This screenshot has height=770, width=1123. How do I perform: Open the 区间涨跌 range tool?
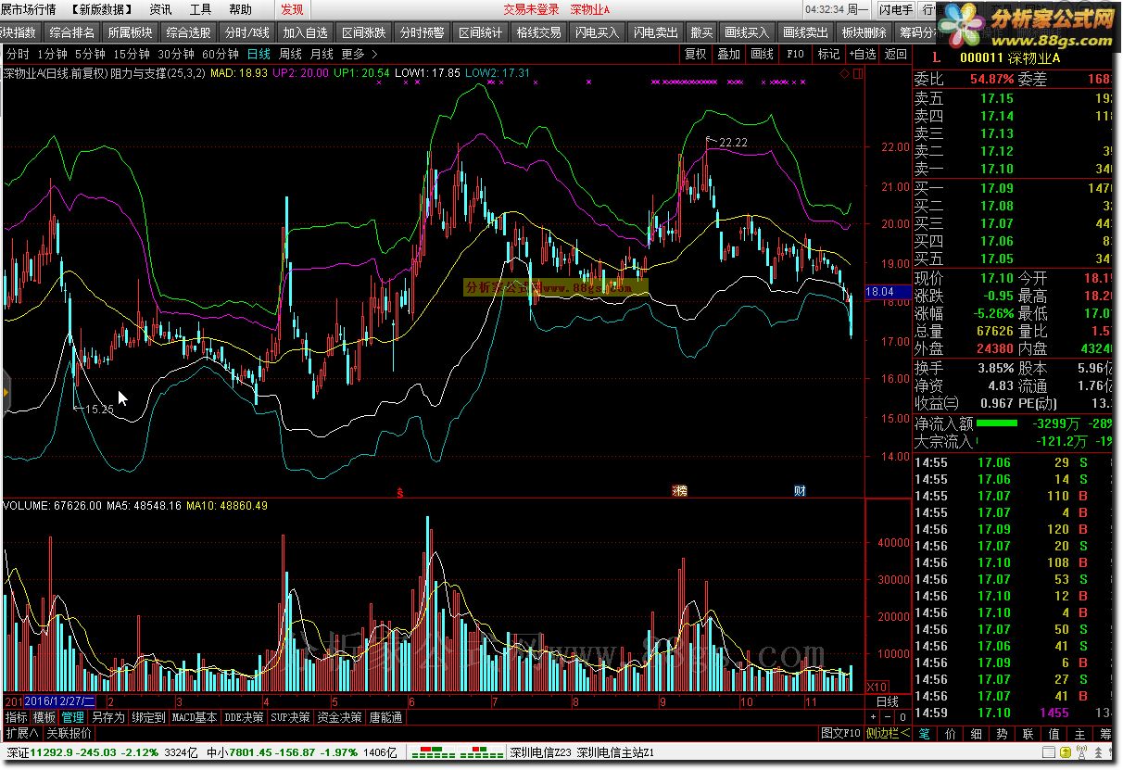point(364,32)
